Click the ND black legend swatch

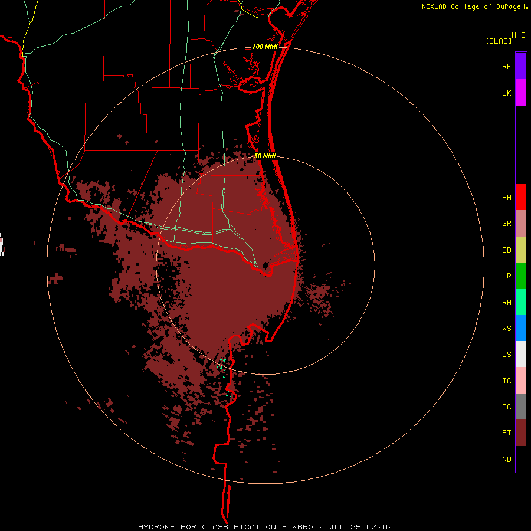521,459
